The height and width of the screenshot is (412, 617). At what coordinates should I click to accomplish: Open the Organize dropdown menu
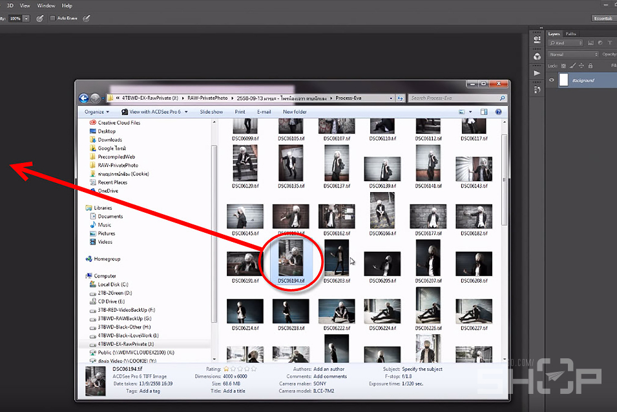coord(97,112)
